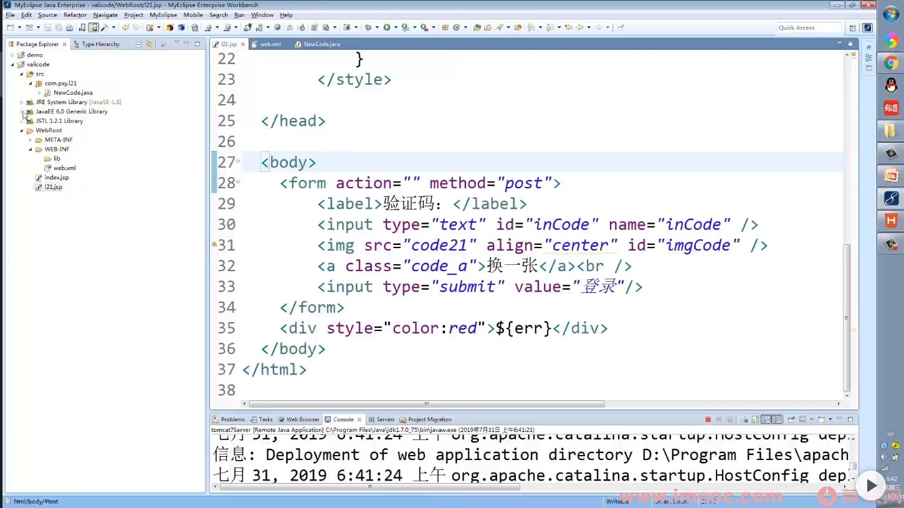Click the QQ penguin icon in taskbar

[x=890, y=85]
